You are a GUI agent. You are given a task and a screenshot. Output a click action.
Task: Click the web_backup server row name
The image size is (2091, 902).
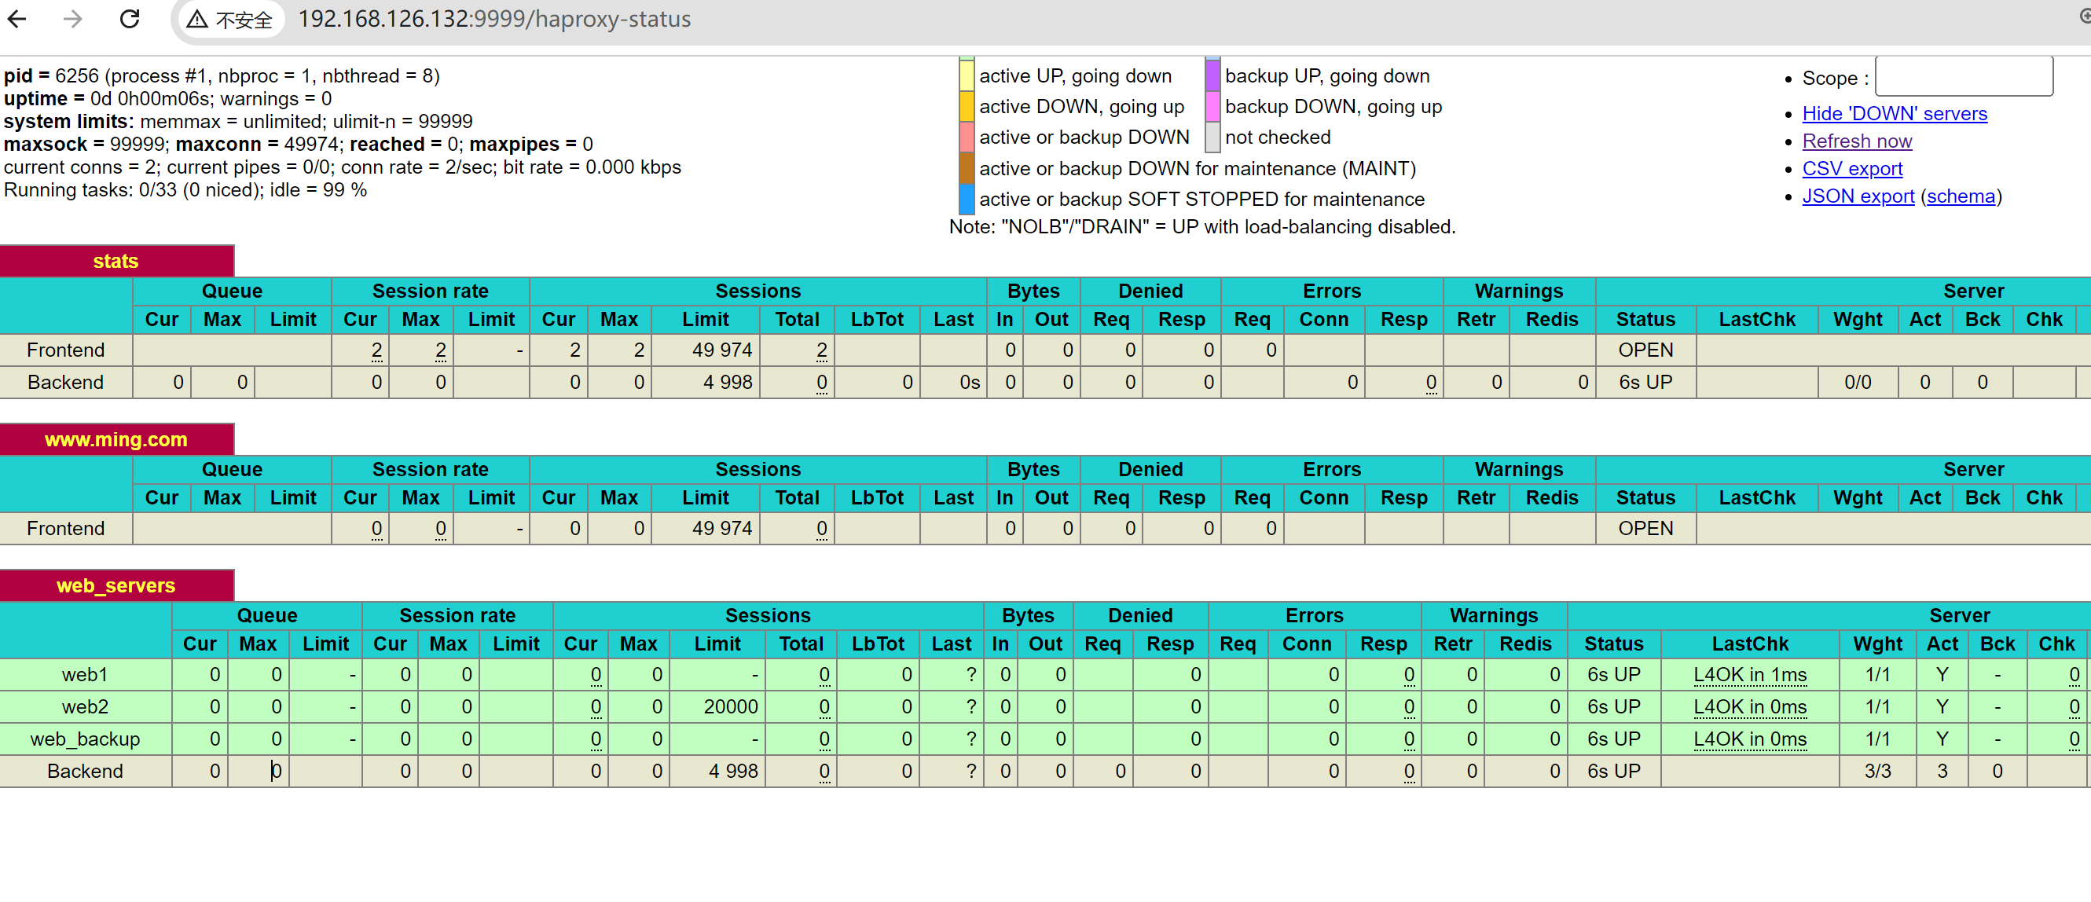point(85,739)
